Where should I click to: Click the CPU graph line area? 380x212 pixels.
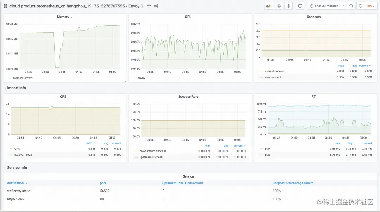point(194,46)
